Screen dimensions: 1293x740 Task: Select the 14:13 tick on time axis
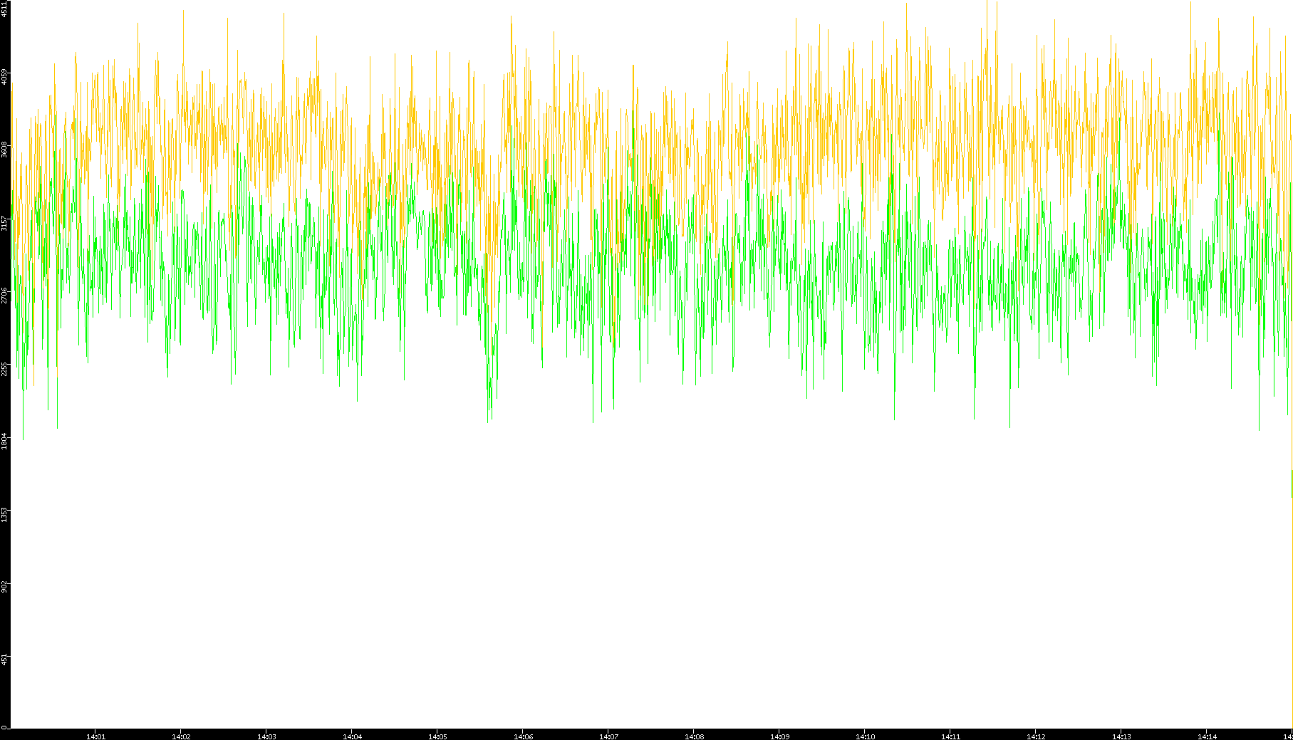(1121, 736)
